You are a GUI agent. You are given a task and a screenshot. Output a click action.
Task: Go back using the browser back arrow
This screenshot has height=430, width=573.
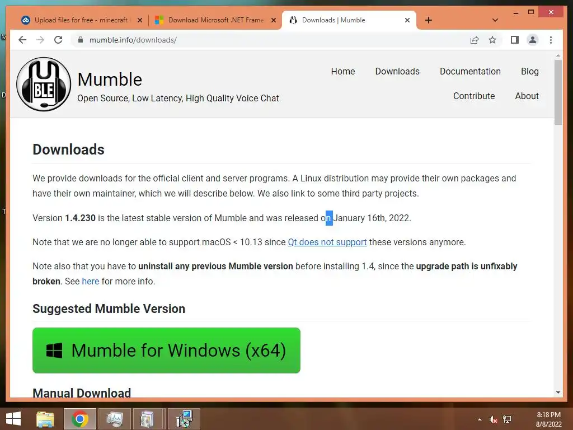[22, 40]
